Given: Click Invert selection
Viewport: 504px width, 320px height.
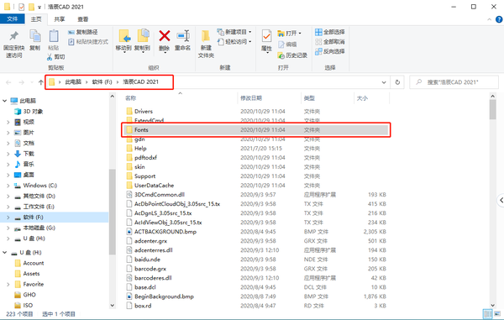Looking at the screenshot, I should [x=330, y=51].
